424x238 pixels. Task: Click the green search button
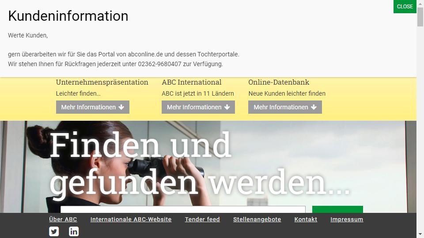[337, 209]
